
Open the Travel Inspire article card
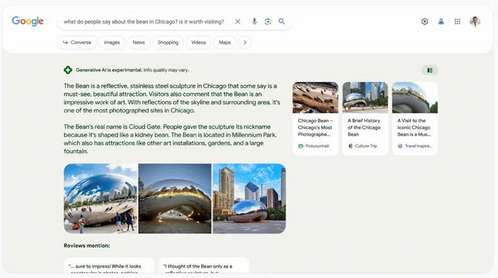point(415,119)
